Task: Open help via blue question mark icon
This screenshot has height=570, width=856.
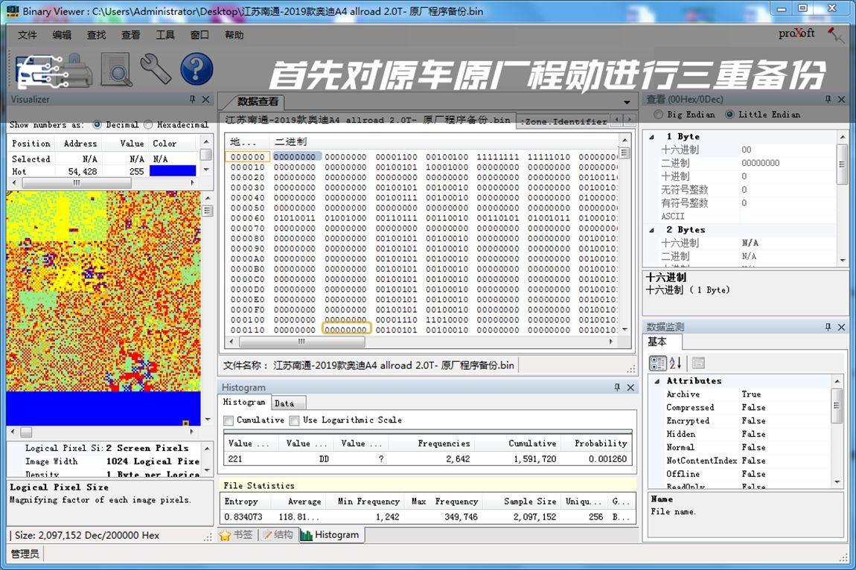Action: [197, 69]
